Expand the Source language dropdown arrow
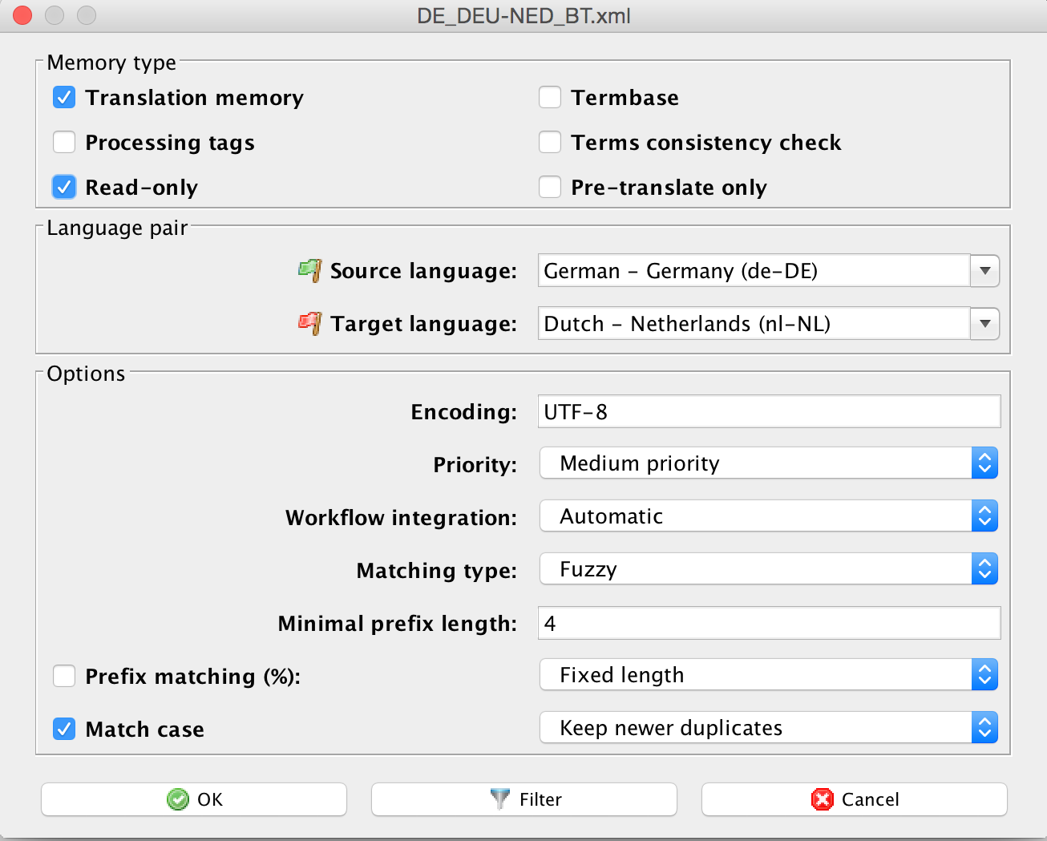This screenshot has width=1047, height=841. tap(984, 271)
